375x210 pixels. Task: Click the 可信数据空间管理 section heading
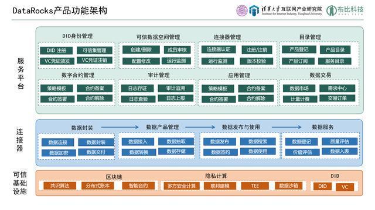pyautogui.click(x=158, y=37)
